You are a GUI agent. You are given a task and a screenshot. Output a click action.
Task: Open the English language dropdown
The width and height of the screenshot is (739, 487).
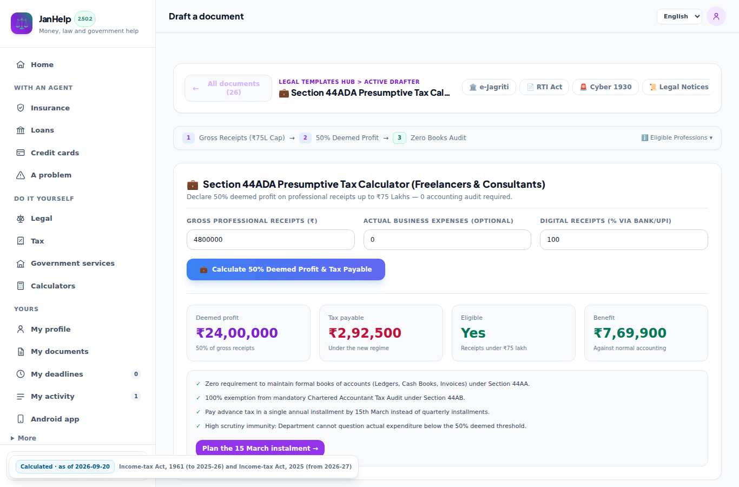679,16
